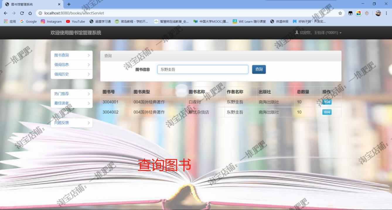Image resolution: width=392 pixels, height=210 pixels.
Task: Open the Chrome menu with three dots
Action: (386, 13)
